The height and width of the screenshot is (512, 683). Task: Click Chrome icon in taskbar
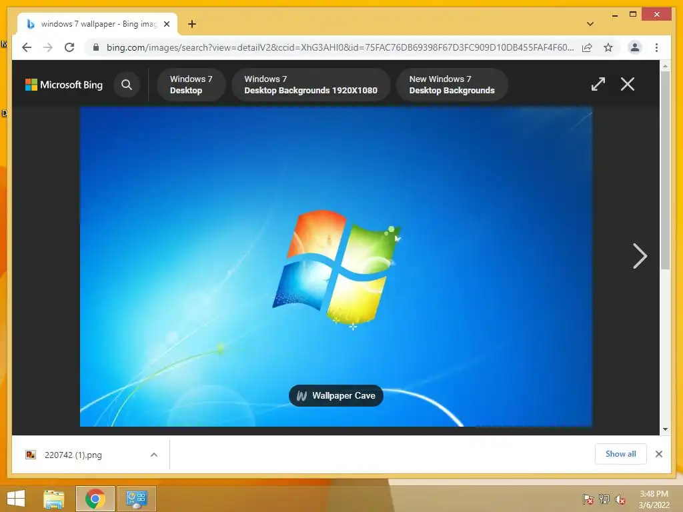(95, 499)
